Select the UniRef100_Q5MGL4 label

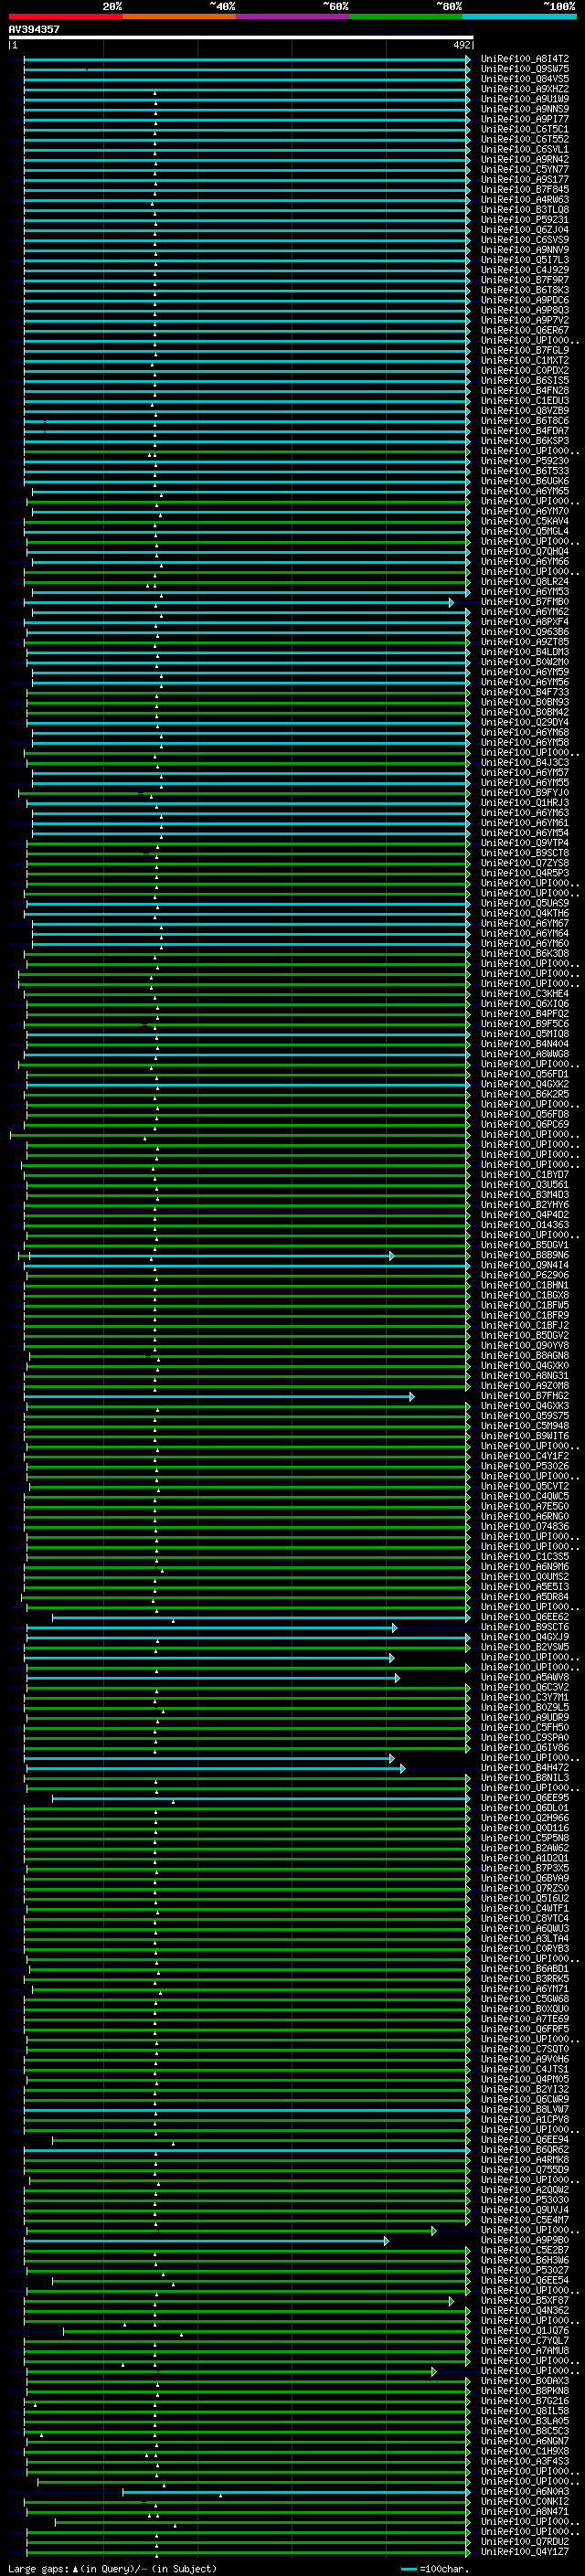(x=525, y=531)
